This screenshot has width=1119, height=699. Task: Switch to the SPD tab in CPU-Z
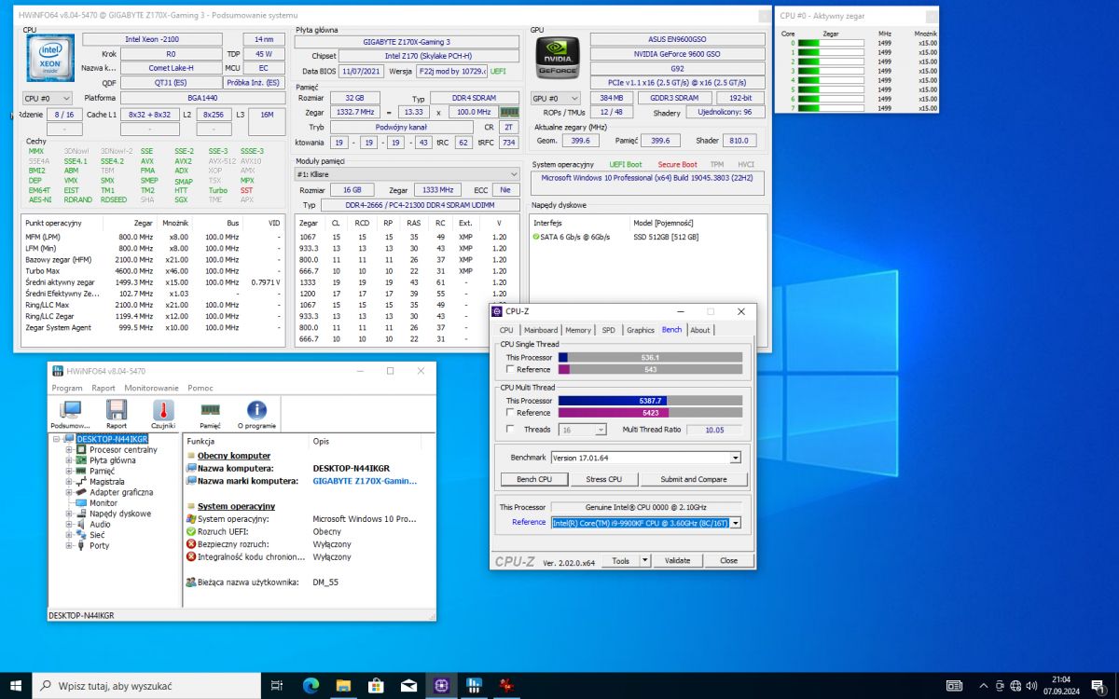point(608,330)
